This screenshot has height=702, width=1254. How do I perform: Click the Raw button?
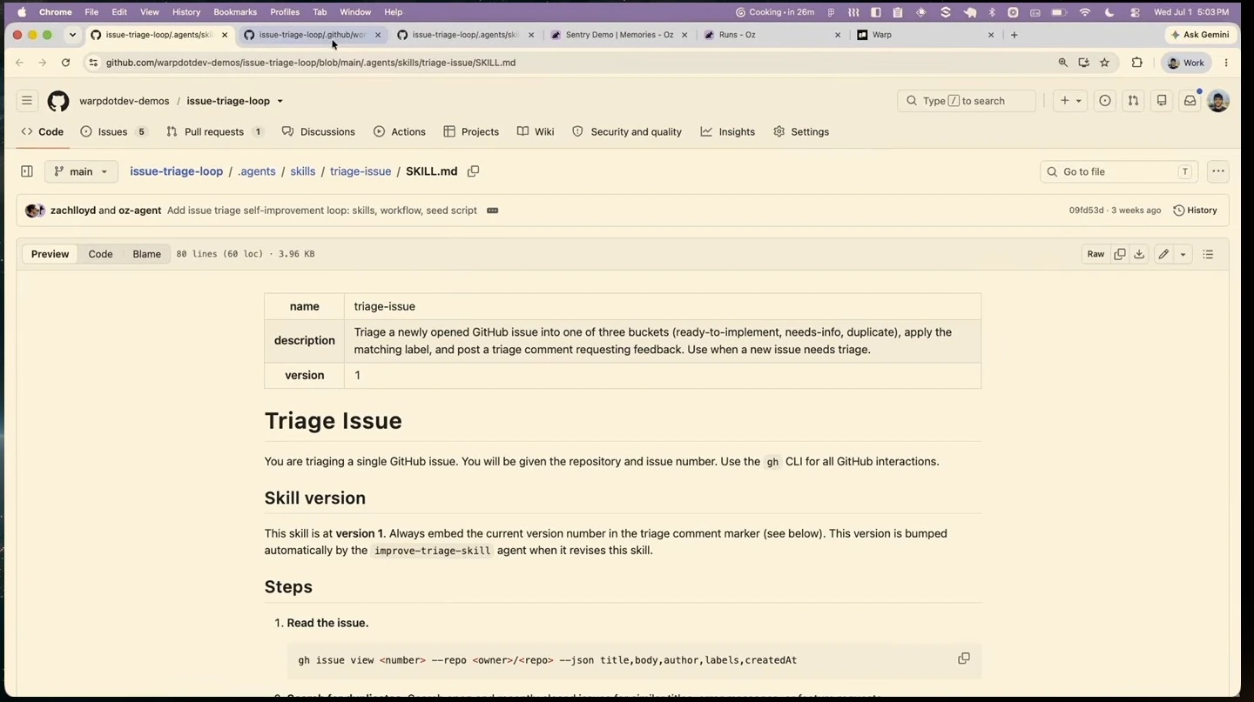[1096, 254]
